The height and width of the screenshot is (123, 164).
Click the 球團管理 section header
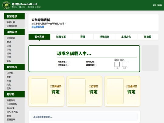coord(14,32)
